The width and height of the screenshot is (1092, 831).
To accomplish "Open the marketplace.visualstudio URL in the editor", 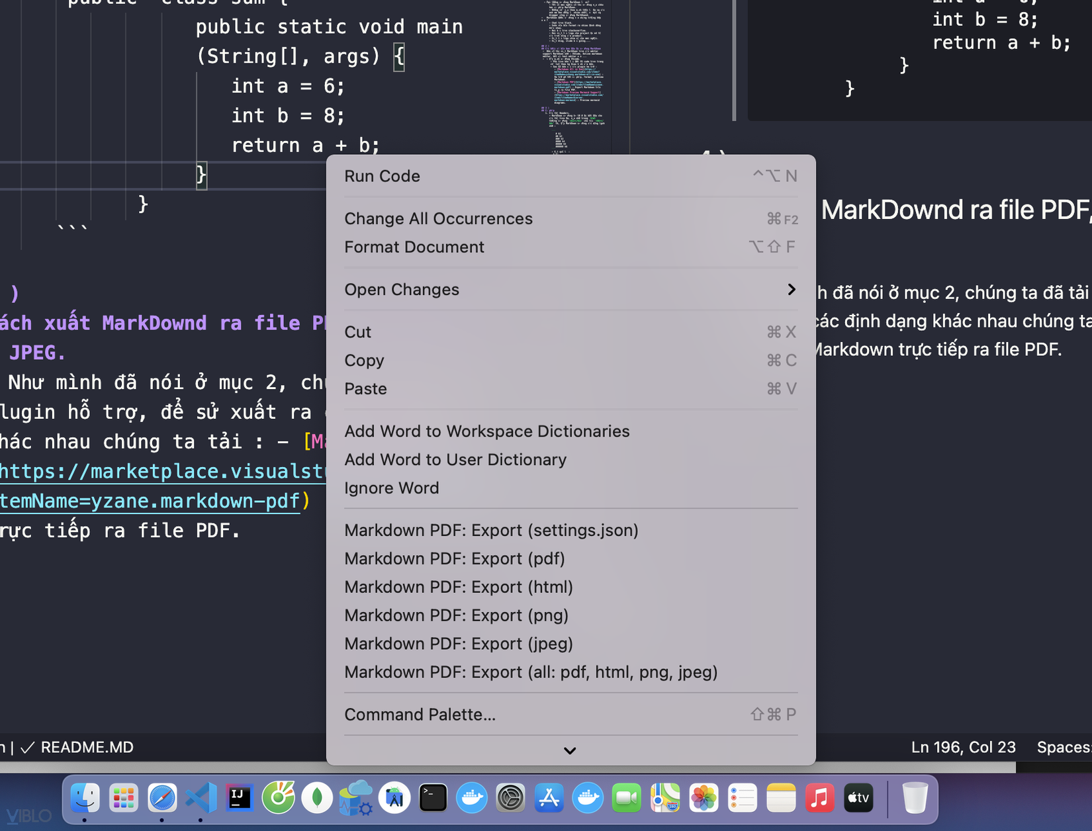I will tap(163, 472).
